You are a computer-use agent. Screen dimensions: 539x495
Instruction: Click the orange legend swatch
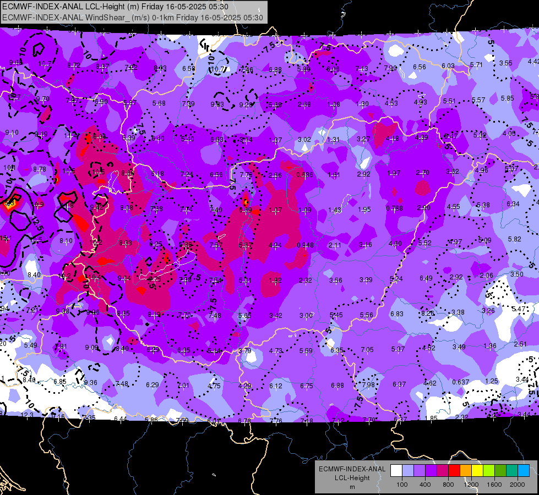tap(466, 470)
